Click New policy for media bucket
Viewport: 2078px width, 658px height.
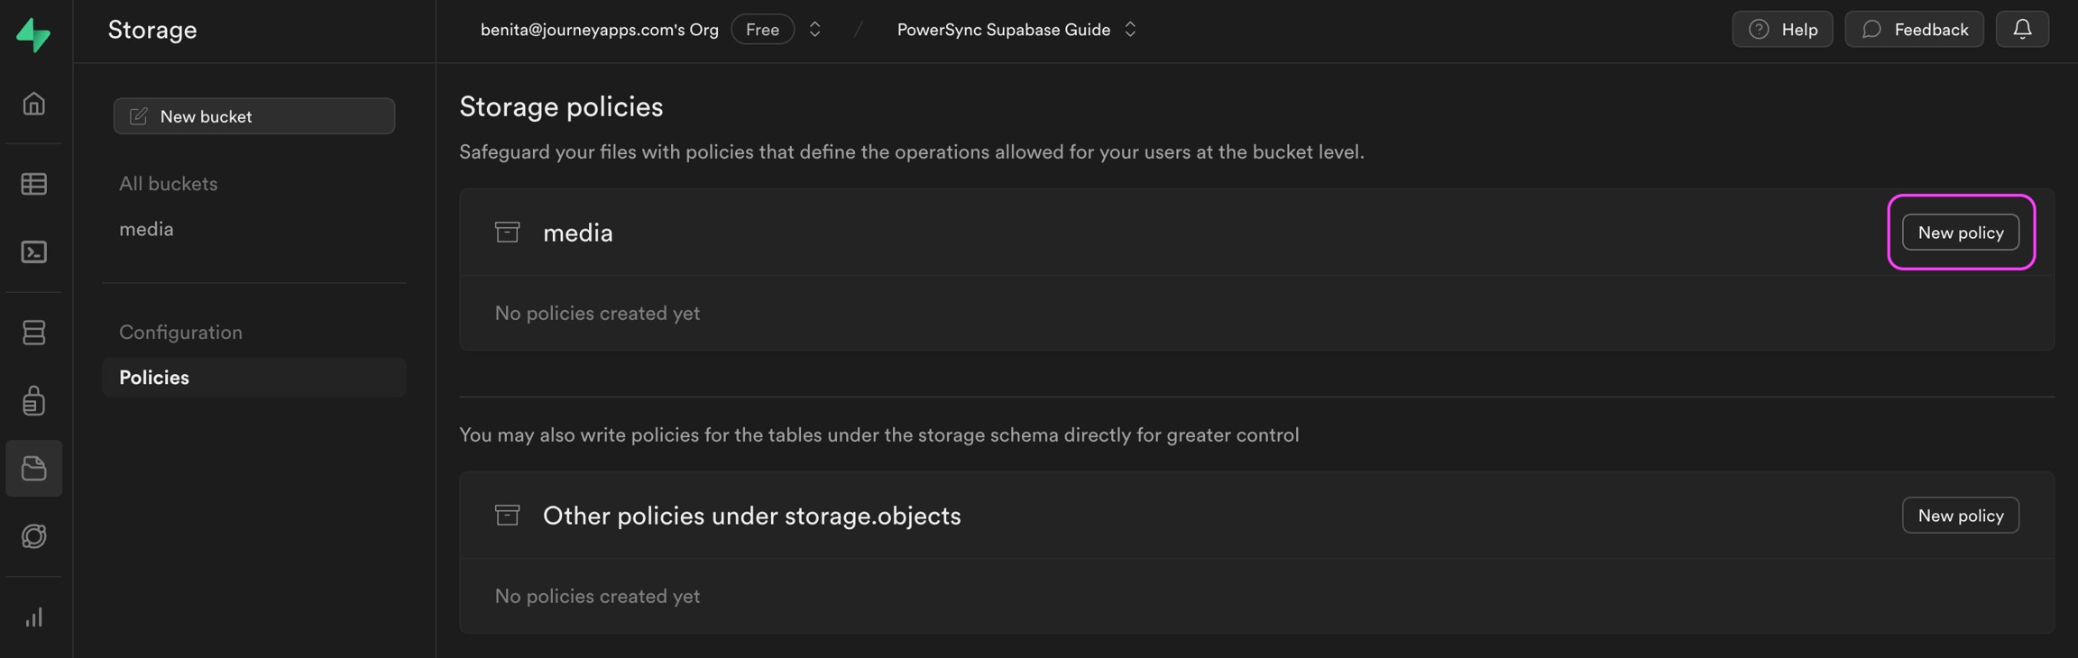(1960, 232)
